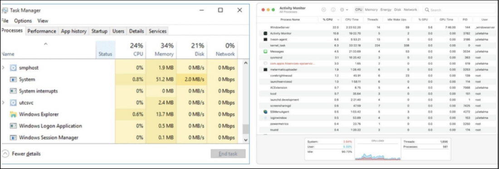Click the metermaticuploader process icon
This screenshot has width=499, height=169.
tap(265, 70)
